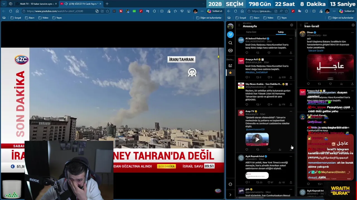Screen dimensions: 357x200
Task: Expand the X Pro sidebar with arrow
Action: pos(230,195)
